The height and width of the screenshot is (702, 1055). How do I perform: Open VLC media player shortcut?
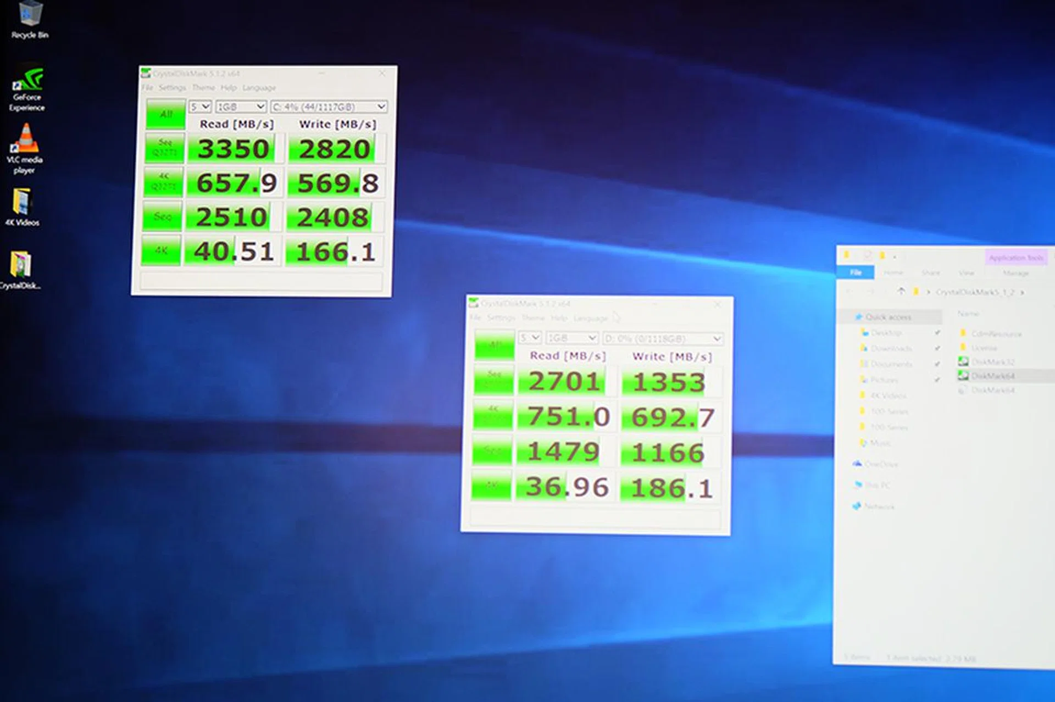[25, 141]
